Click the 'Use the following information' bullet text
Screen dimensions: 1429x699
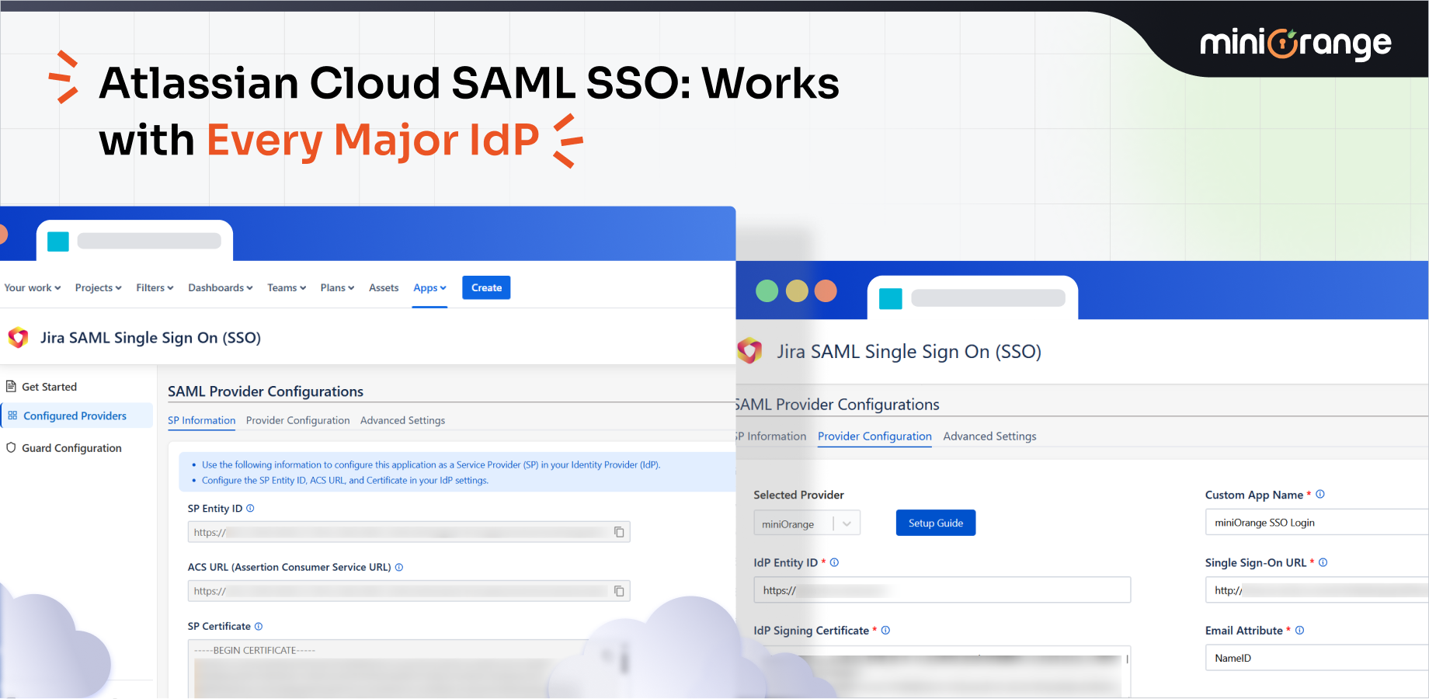pyautogui.click(x=431, y=465)
